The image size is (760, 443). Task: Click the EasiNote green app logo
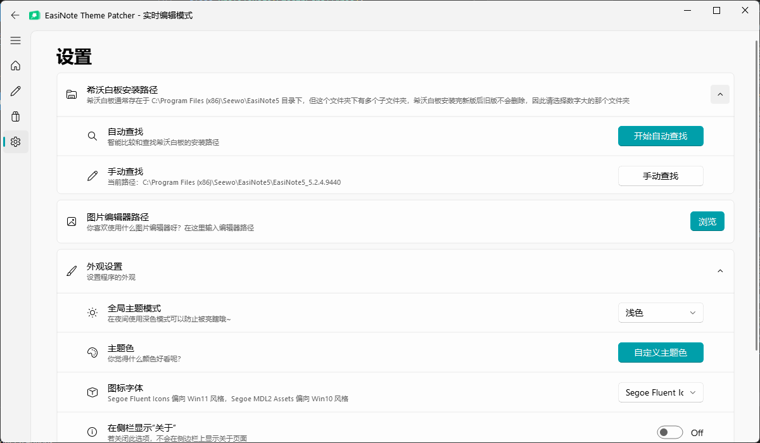point(35,15)
